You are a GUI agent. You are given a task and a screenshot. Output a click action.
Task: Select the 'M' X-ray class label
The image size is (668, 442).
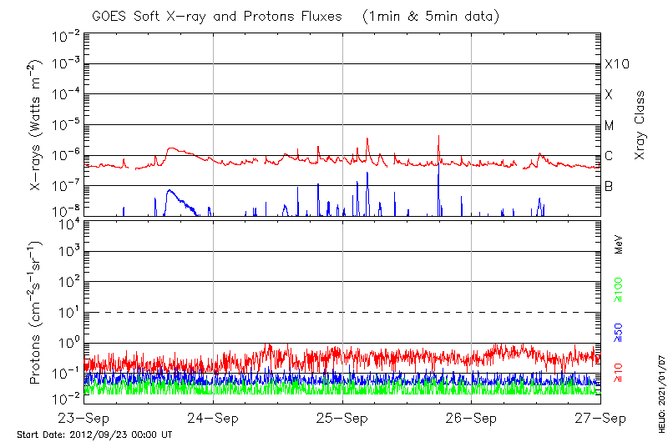click(610, 126)
